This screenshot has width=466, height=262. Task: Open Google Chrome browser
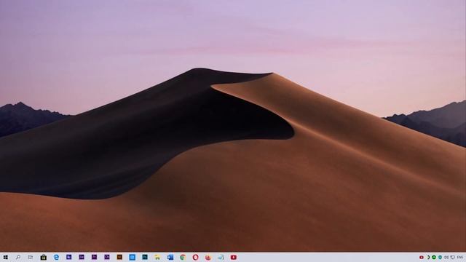183,257
